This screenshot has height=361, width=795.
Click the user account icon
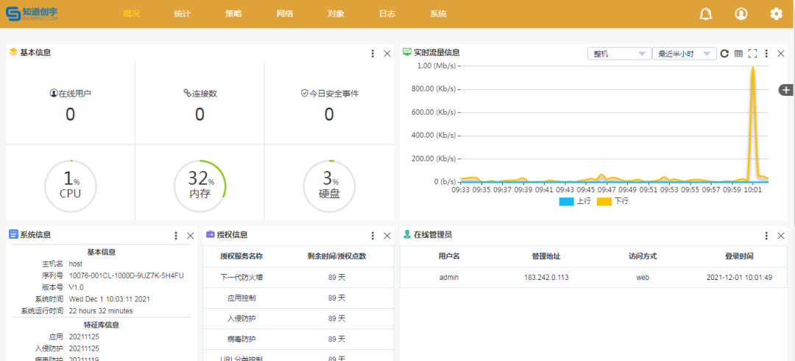point(741,14)
